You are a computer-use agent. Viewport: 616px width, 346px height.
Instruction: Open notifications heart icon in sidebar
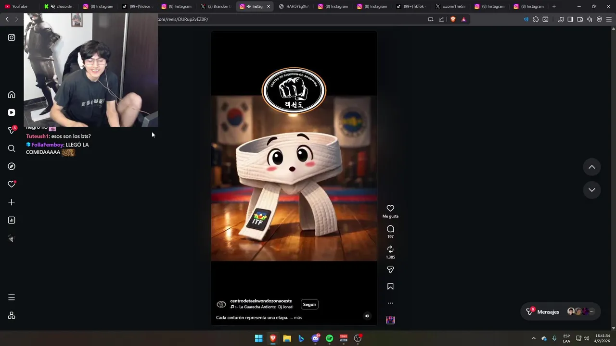pyautogui.click(x=12, y=184)
